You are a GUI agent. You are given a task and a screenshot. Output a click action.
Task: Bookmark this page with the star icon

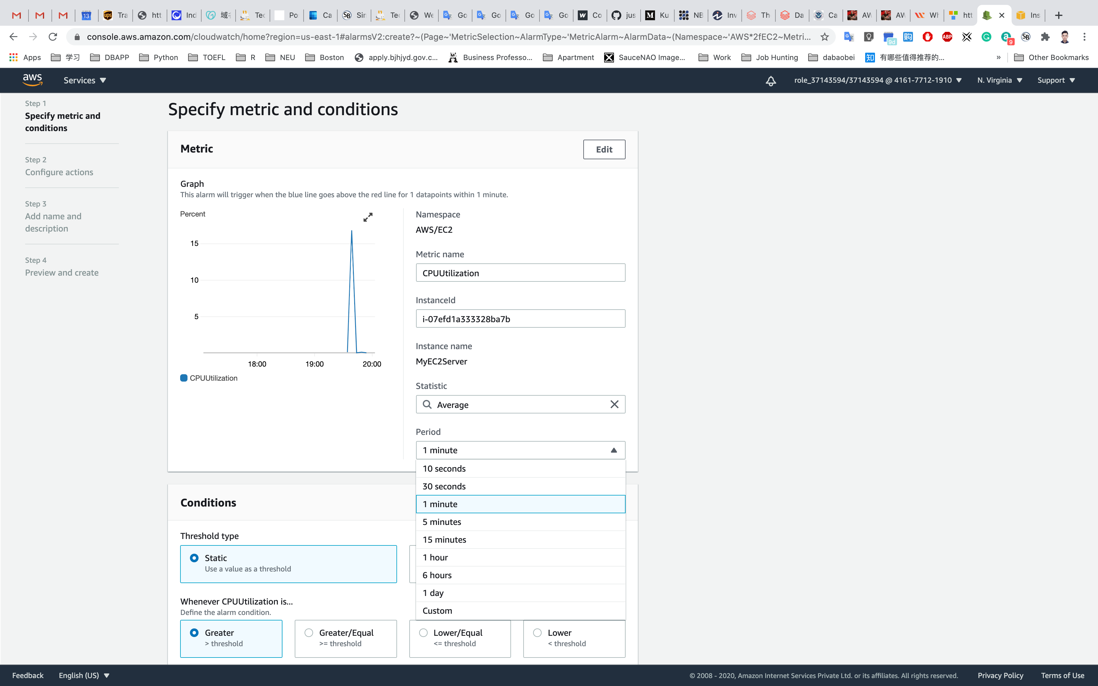pyautogui.click(x=824, y=37)
